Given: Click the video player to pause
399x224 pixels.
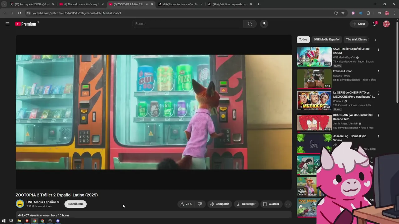Looking at the screenshot, I should click(x=154, y=112).
